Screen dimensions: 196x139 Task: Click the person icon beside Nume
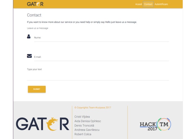(x=29, y=36)
